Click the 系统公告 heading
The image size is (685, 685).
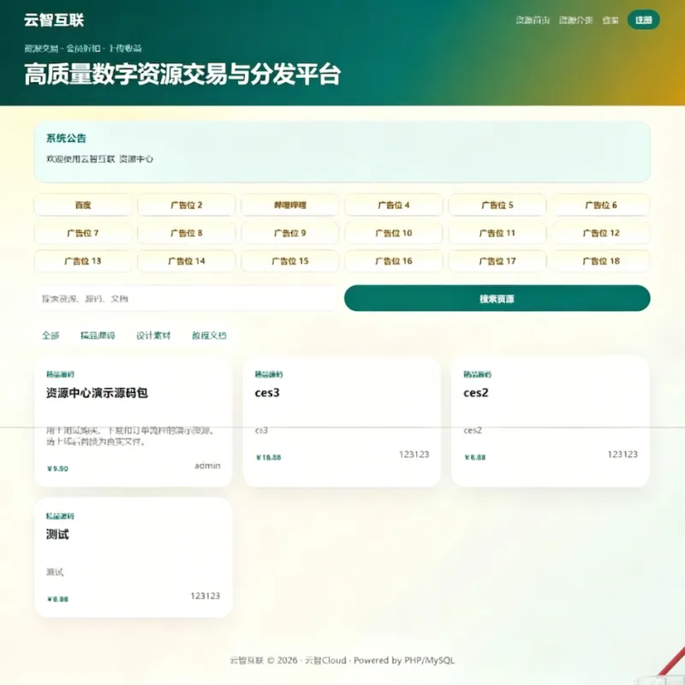click(x=67, y=138)
